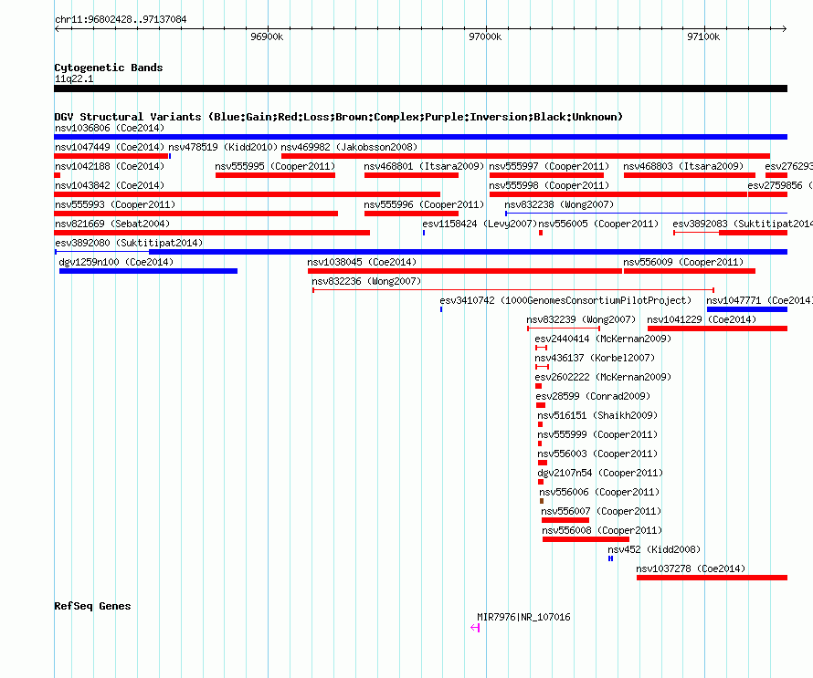Click the red nsv1038045 loss bar

click(465, 271)
